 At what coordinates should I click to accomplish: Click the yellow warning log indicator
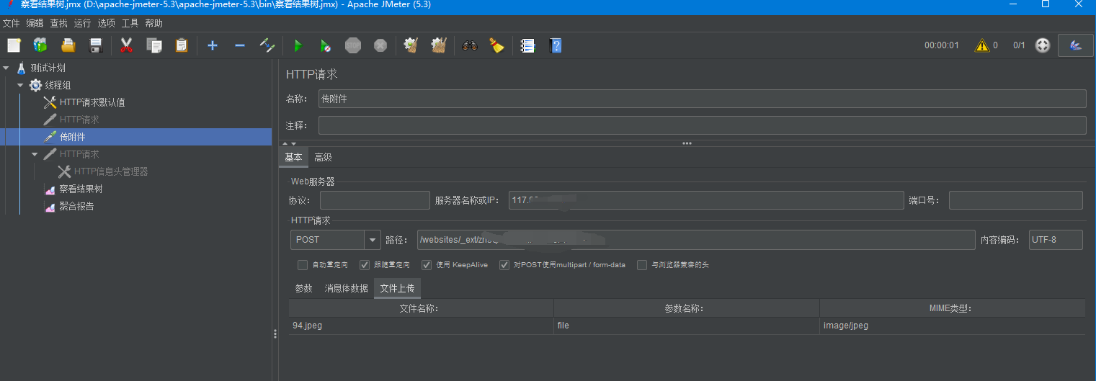click(x=982, y=45)
